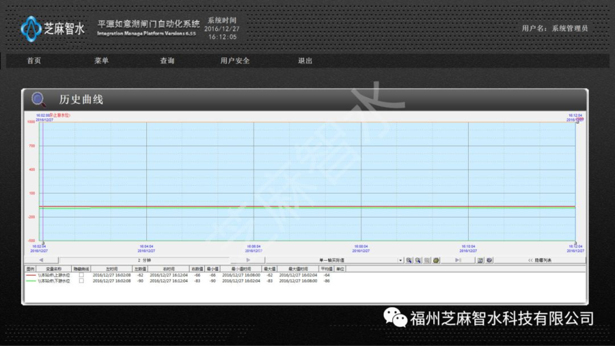
Task: Open the 菜单 menu item
Action: 101,61
